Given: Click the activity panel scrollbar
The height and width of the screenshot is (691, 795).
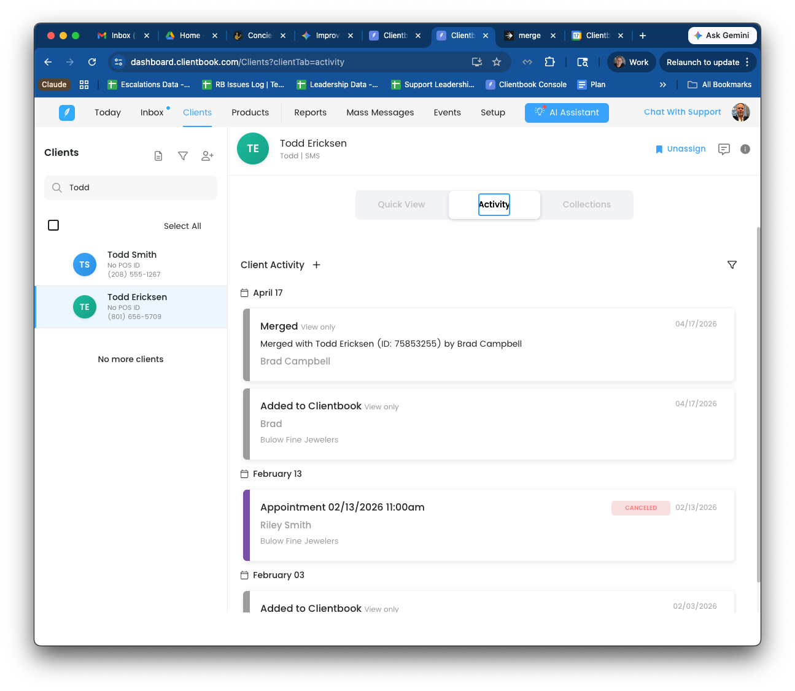Looking at the screenshot, I should tap(758, 405).
